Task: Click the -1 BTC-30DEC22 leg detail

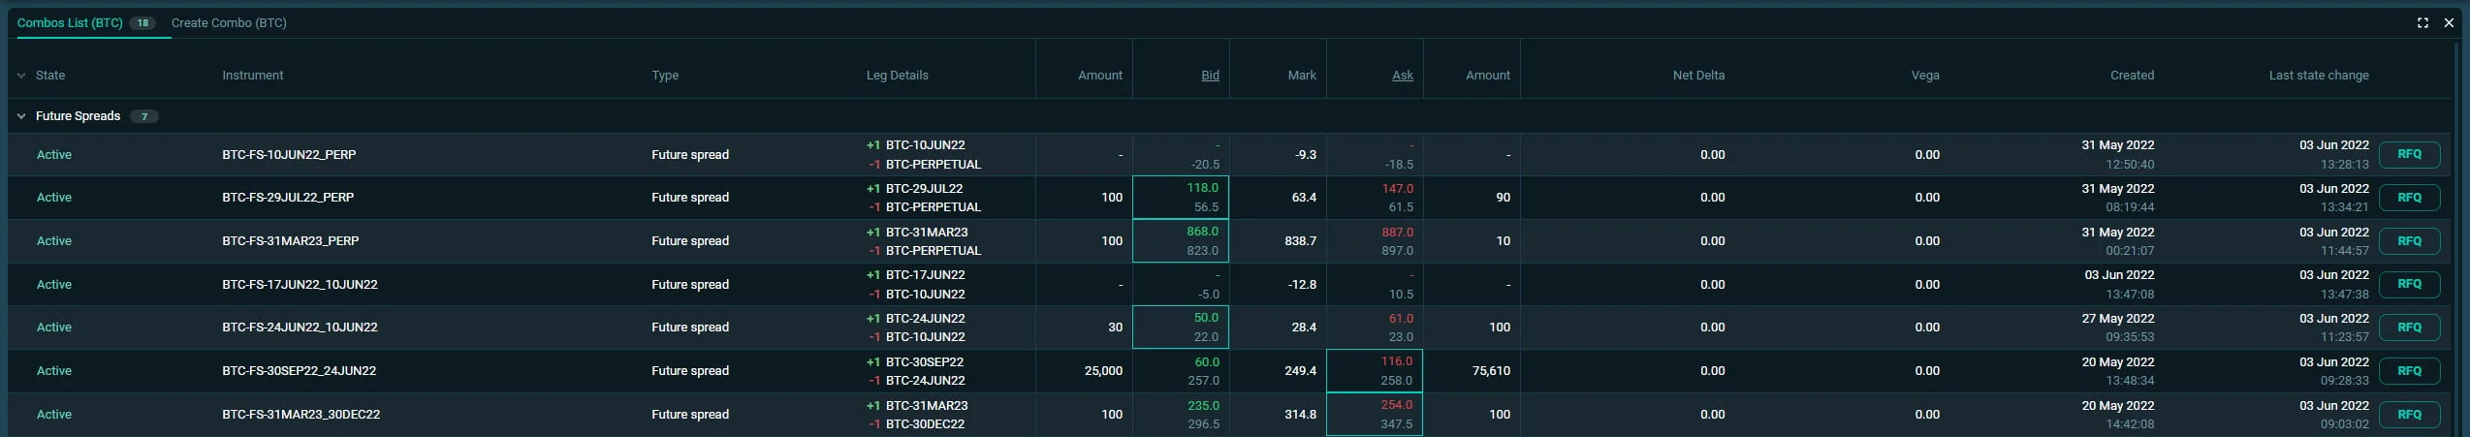Action: pos(915,424)
